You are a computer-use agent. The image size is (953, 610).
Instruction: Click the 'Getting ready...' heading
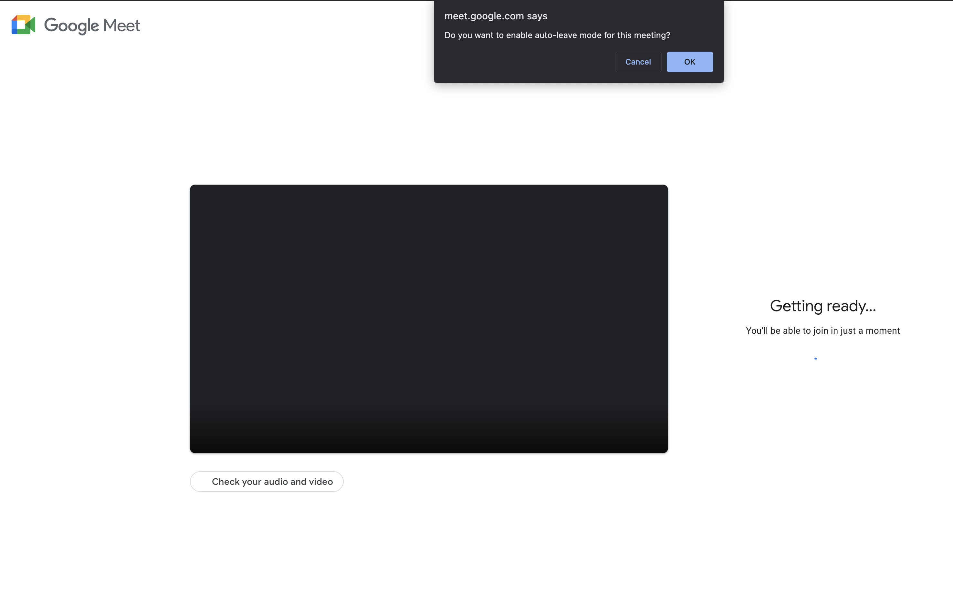coord(823,305)
